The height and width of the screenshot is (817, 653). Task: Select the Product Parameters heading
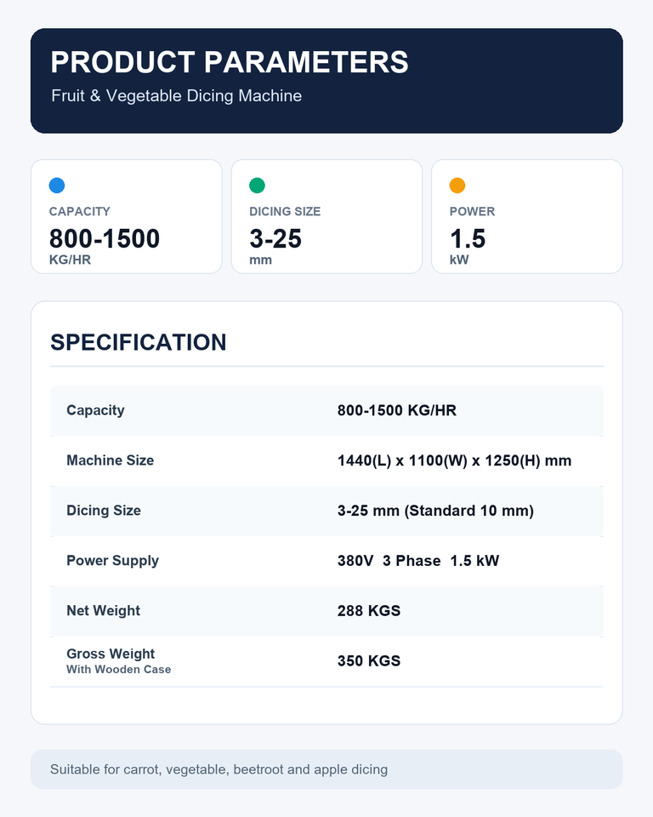click(229, 62)
